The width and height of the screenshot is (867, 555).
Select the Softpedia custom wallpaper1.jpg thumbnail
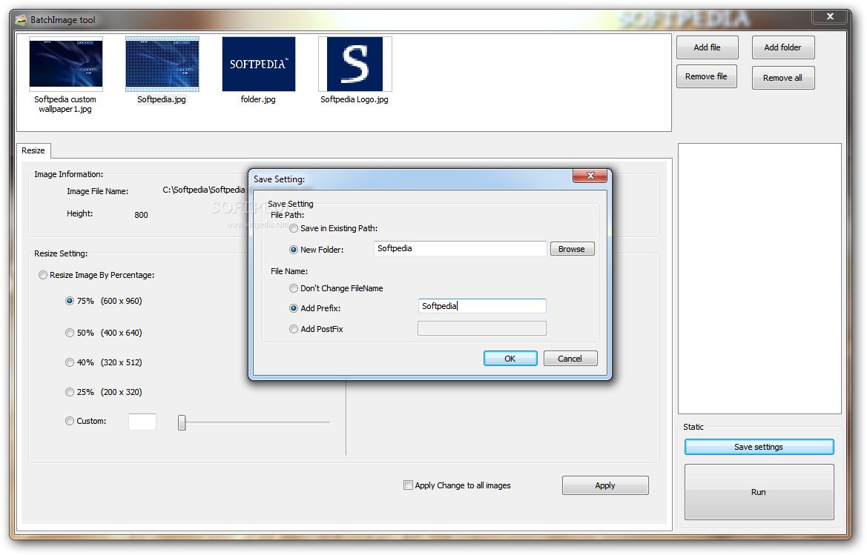[x=66, y=63]
